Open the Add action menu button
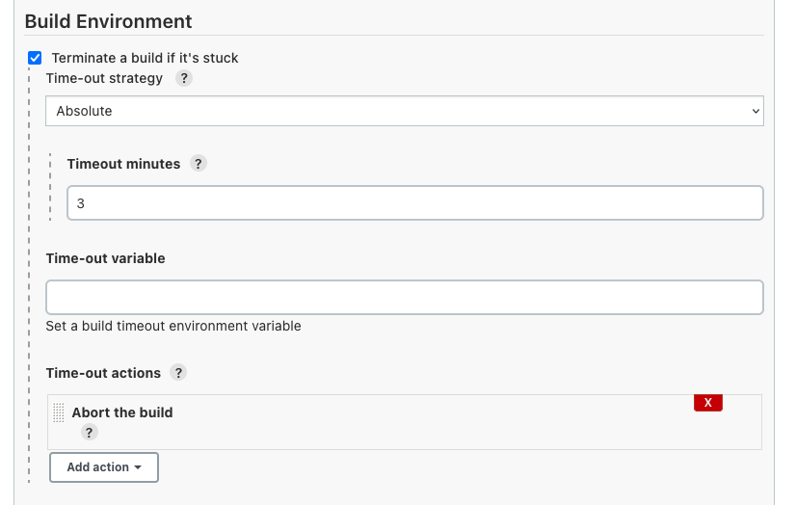This screenshot has width=796, height=505. click(104, 467)
